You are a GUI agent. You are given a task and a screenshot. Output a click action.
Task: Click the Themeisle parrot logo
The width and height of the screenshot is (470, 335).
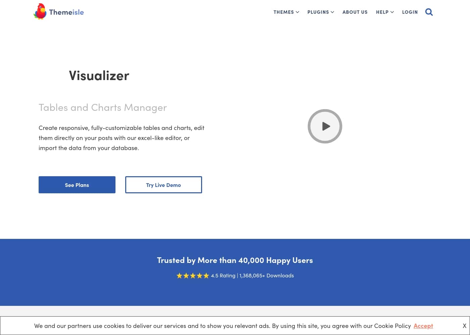point(40,12)
